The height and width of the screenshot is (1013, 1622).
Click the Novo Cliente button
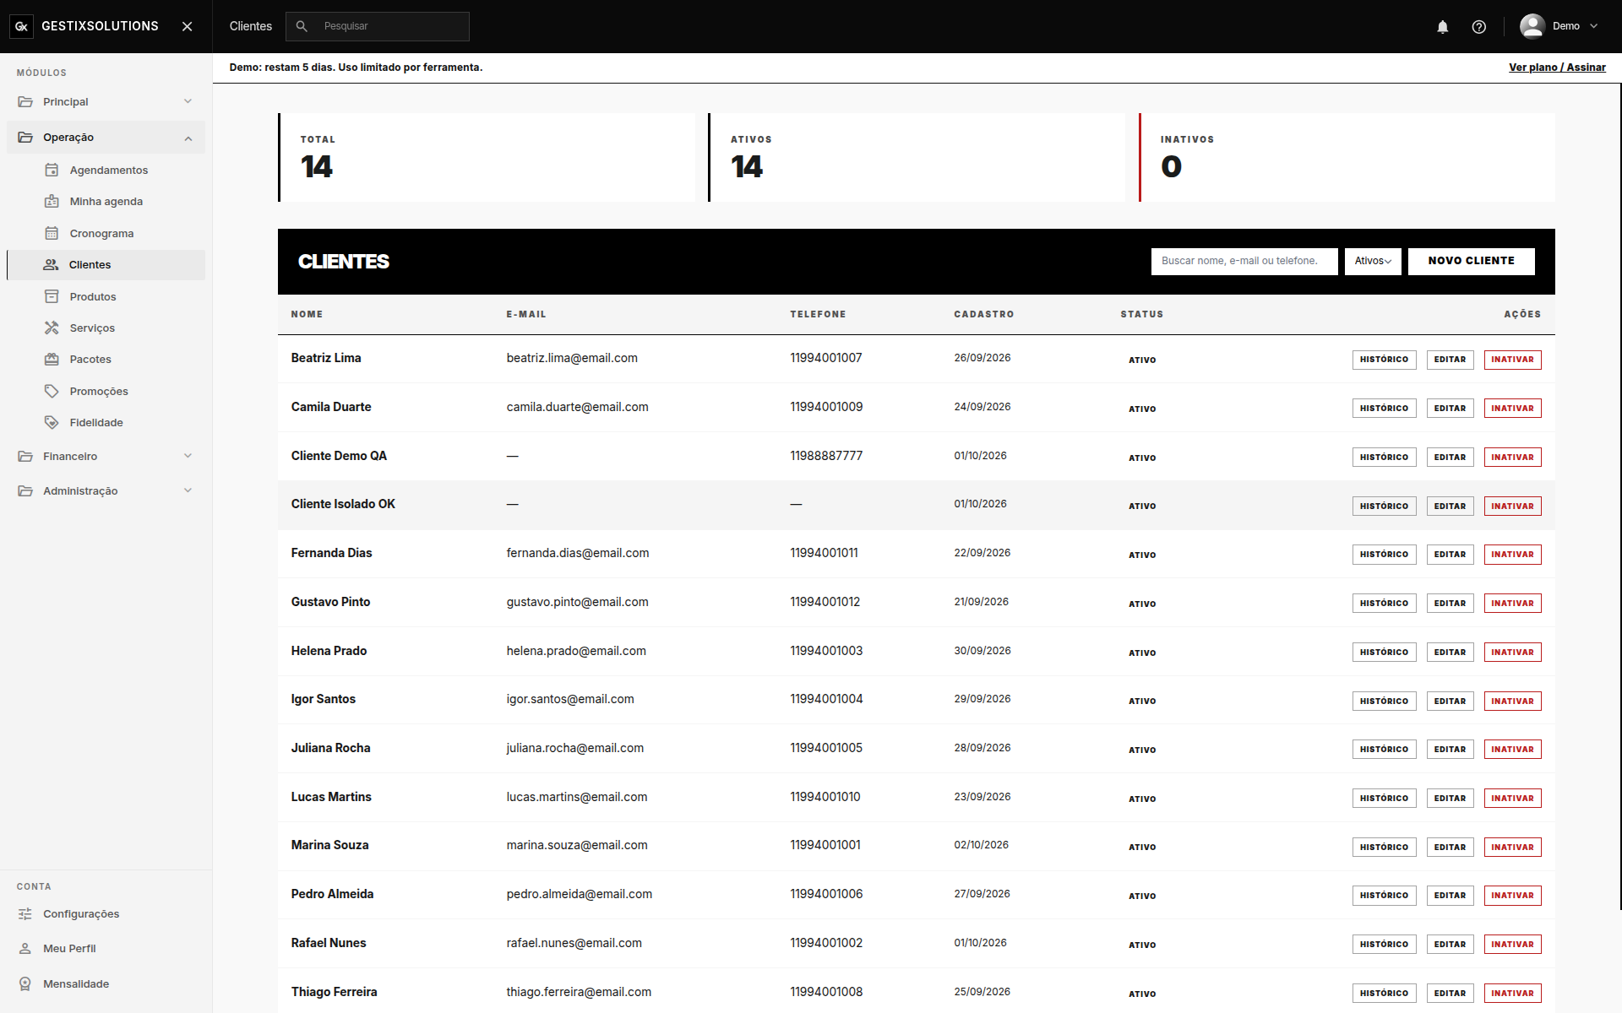tap(1471, 261)
